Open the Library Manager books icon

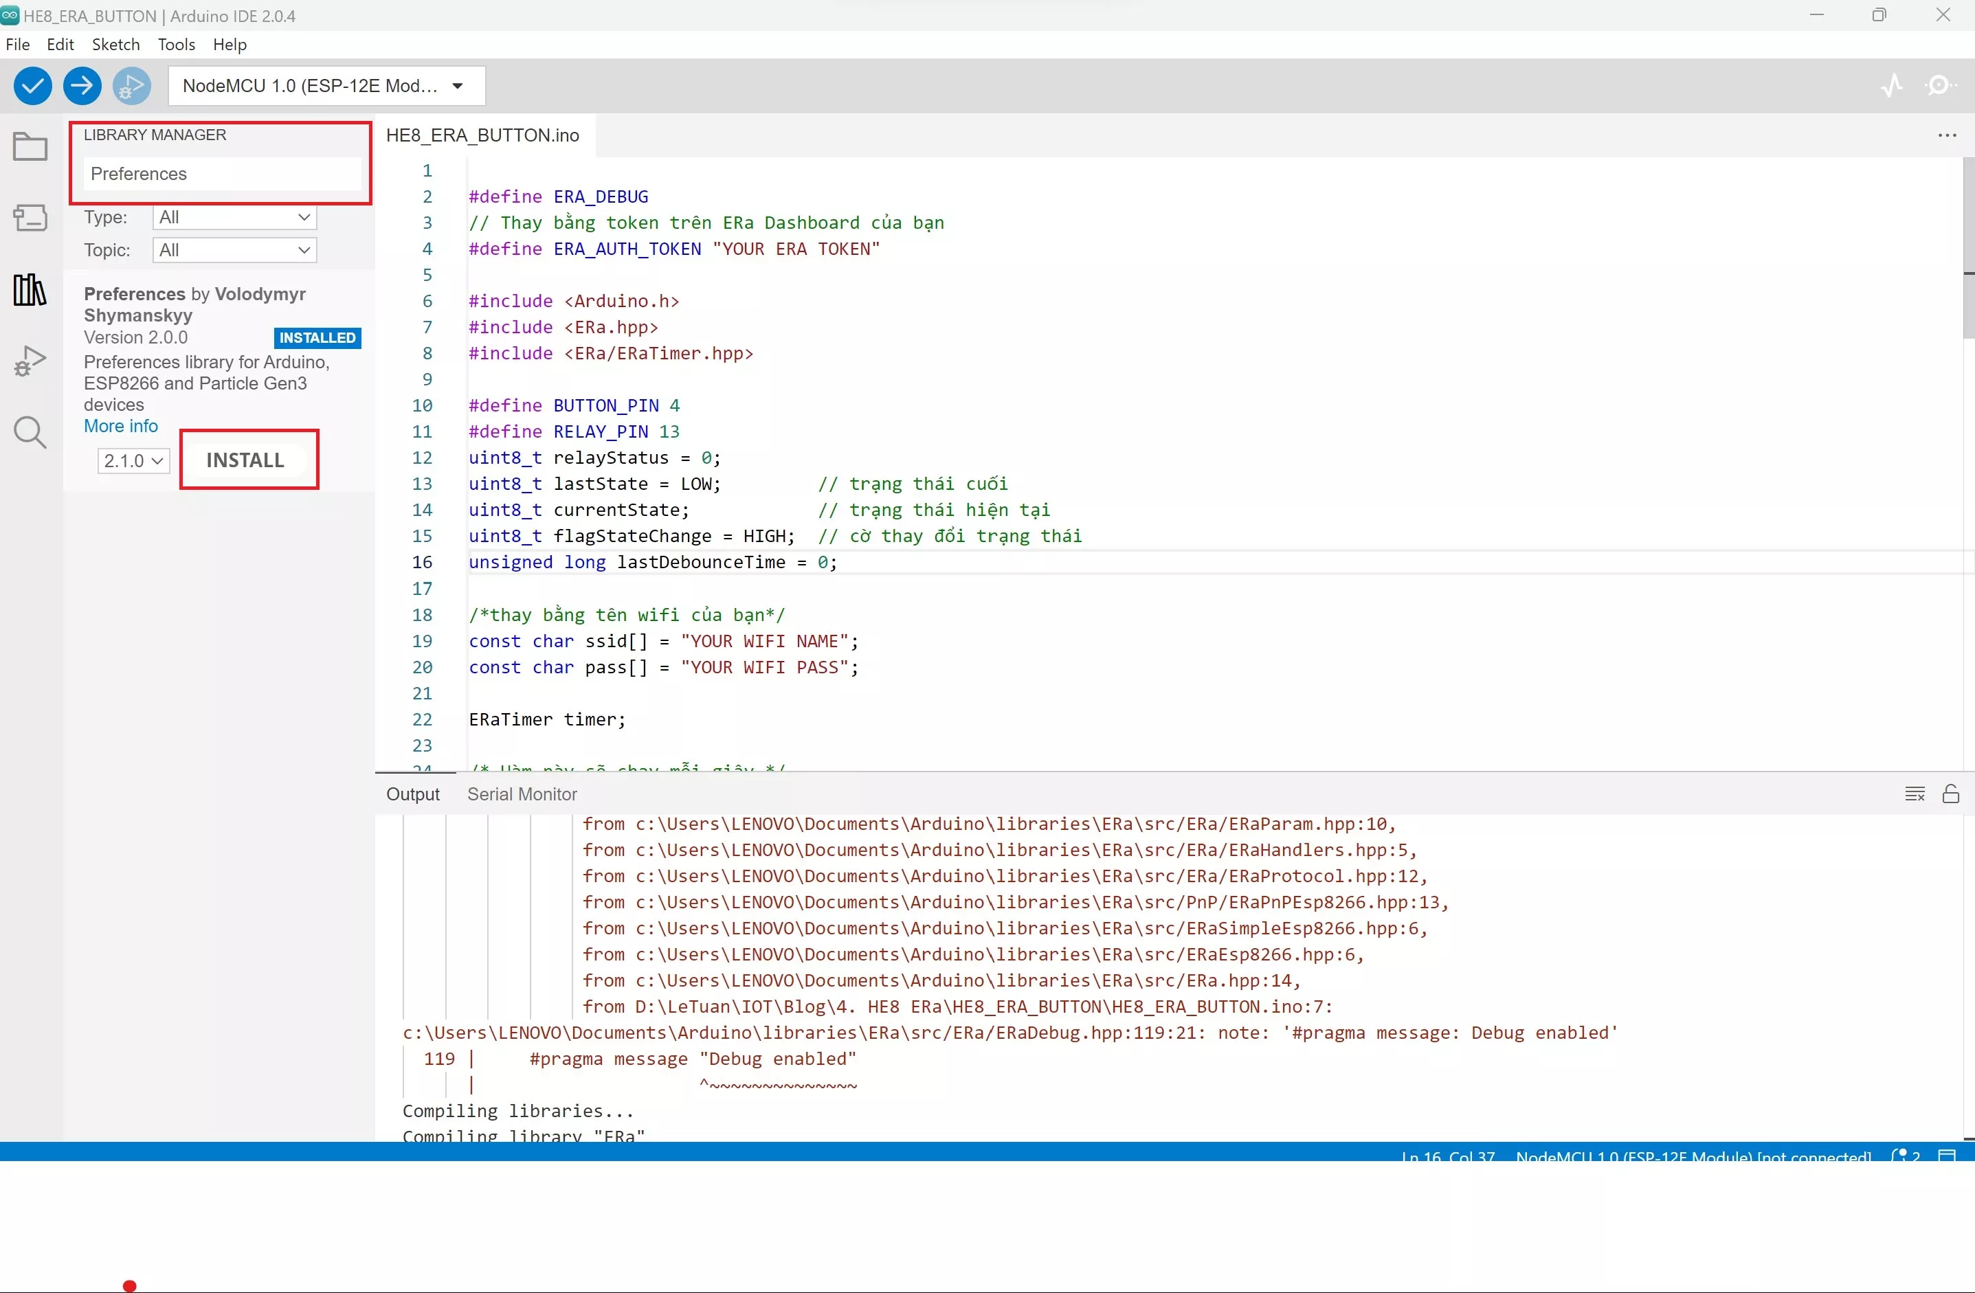click(x=31, y=289)
